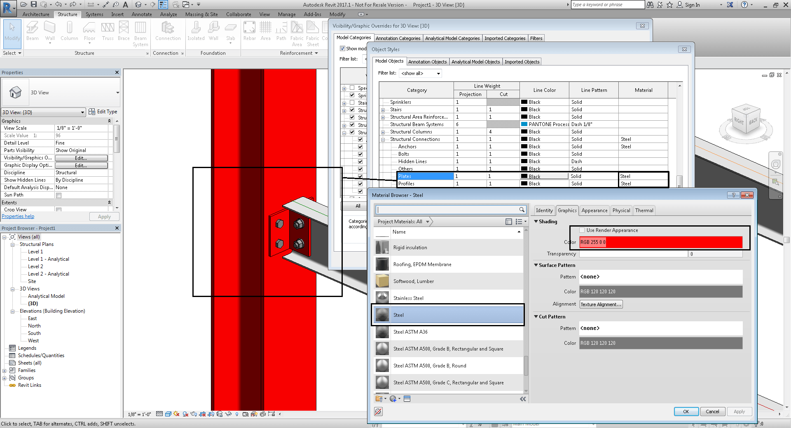The height and width of the screenshot is (428, 791).
Task: Toggle the Crop View checkbox in Properties
Action: pyautogui.click(x=59, y=210)
